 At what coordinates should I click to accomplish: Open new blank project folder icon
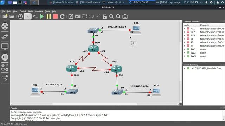pos(5,16)
